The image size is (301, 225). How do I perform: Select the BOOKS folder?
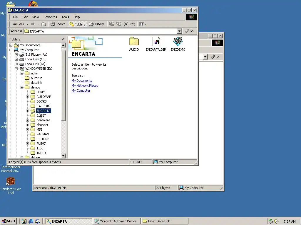click(41, 101)
